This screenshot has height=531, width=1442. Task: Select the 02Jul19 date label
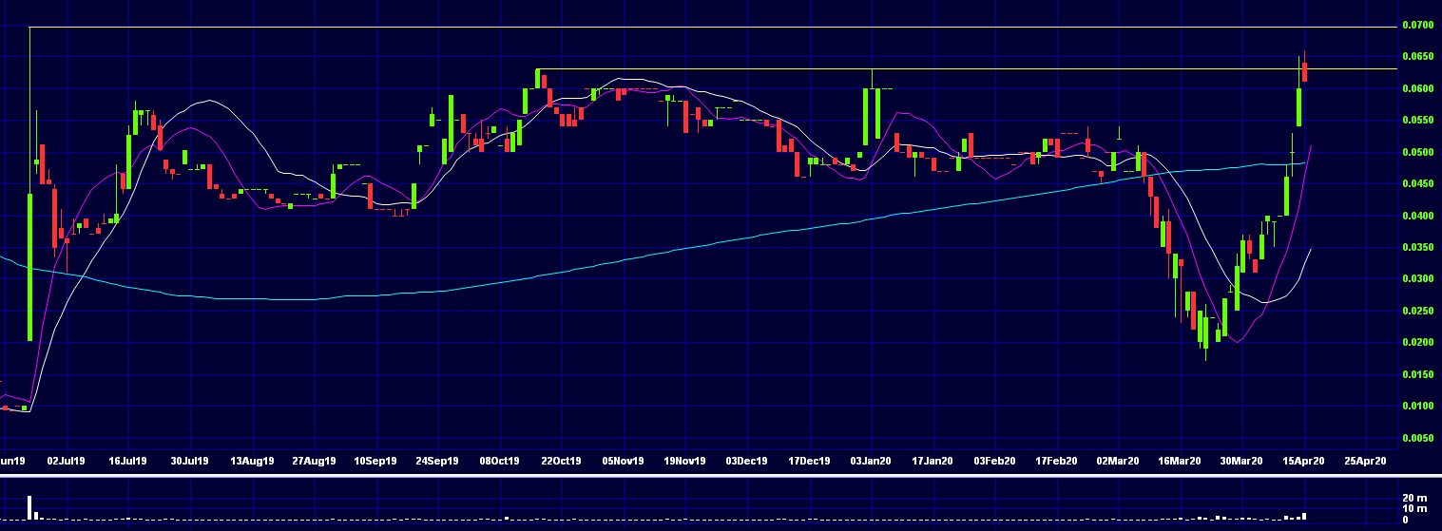point(65,461)
